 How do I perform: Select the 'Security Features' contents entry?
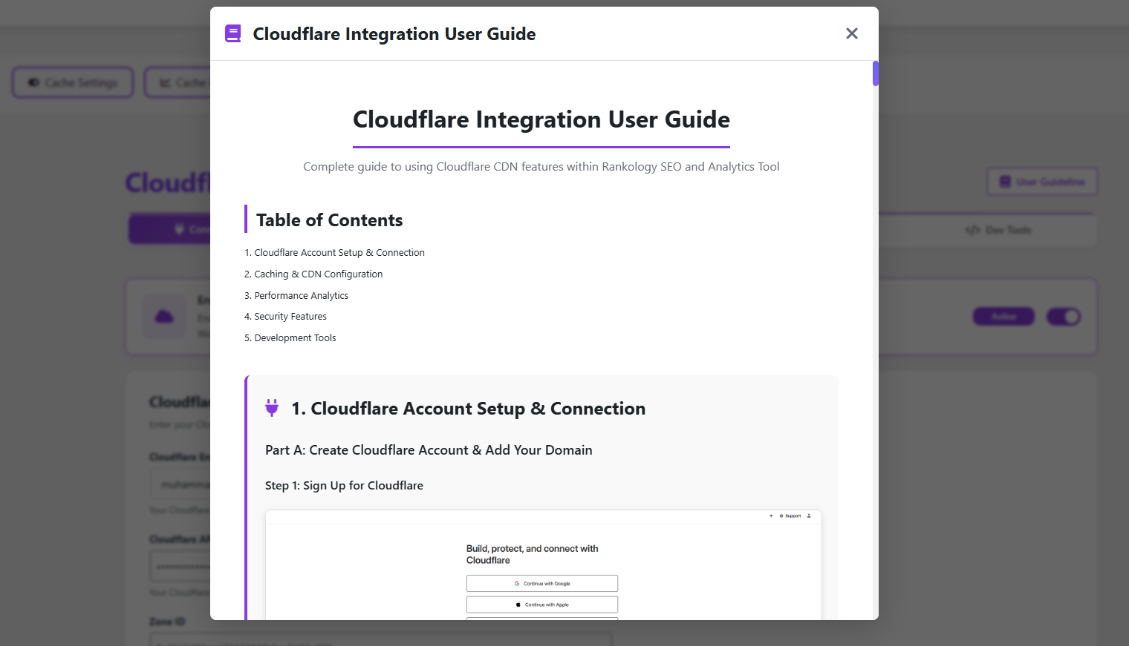[290, 317]
